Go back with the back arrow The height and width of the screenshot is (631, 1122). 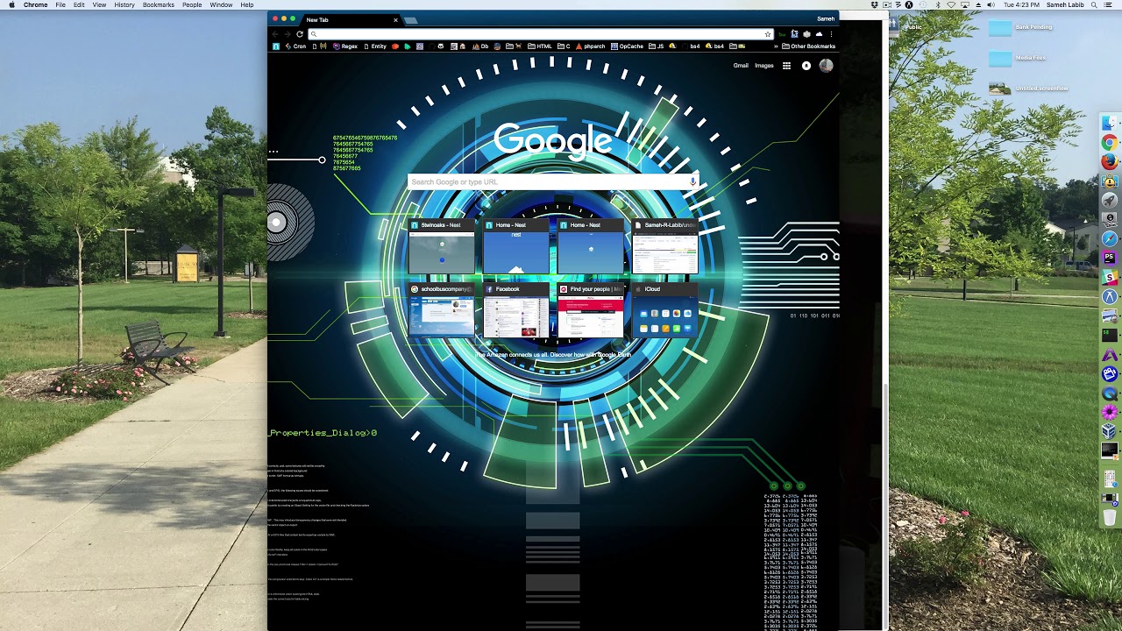tap(274, 34)
